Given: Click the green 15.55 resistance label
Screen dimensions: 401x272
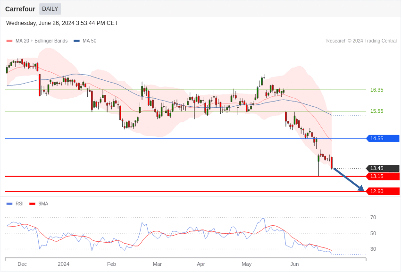Looking at the screenshot, I should [376, 111].
